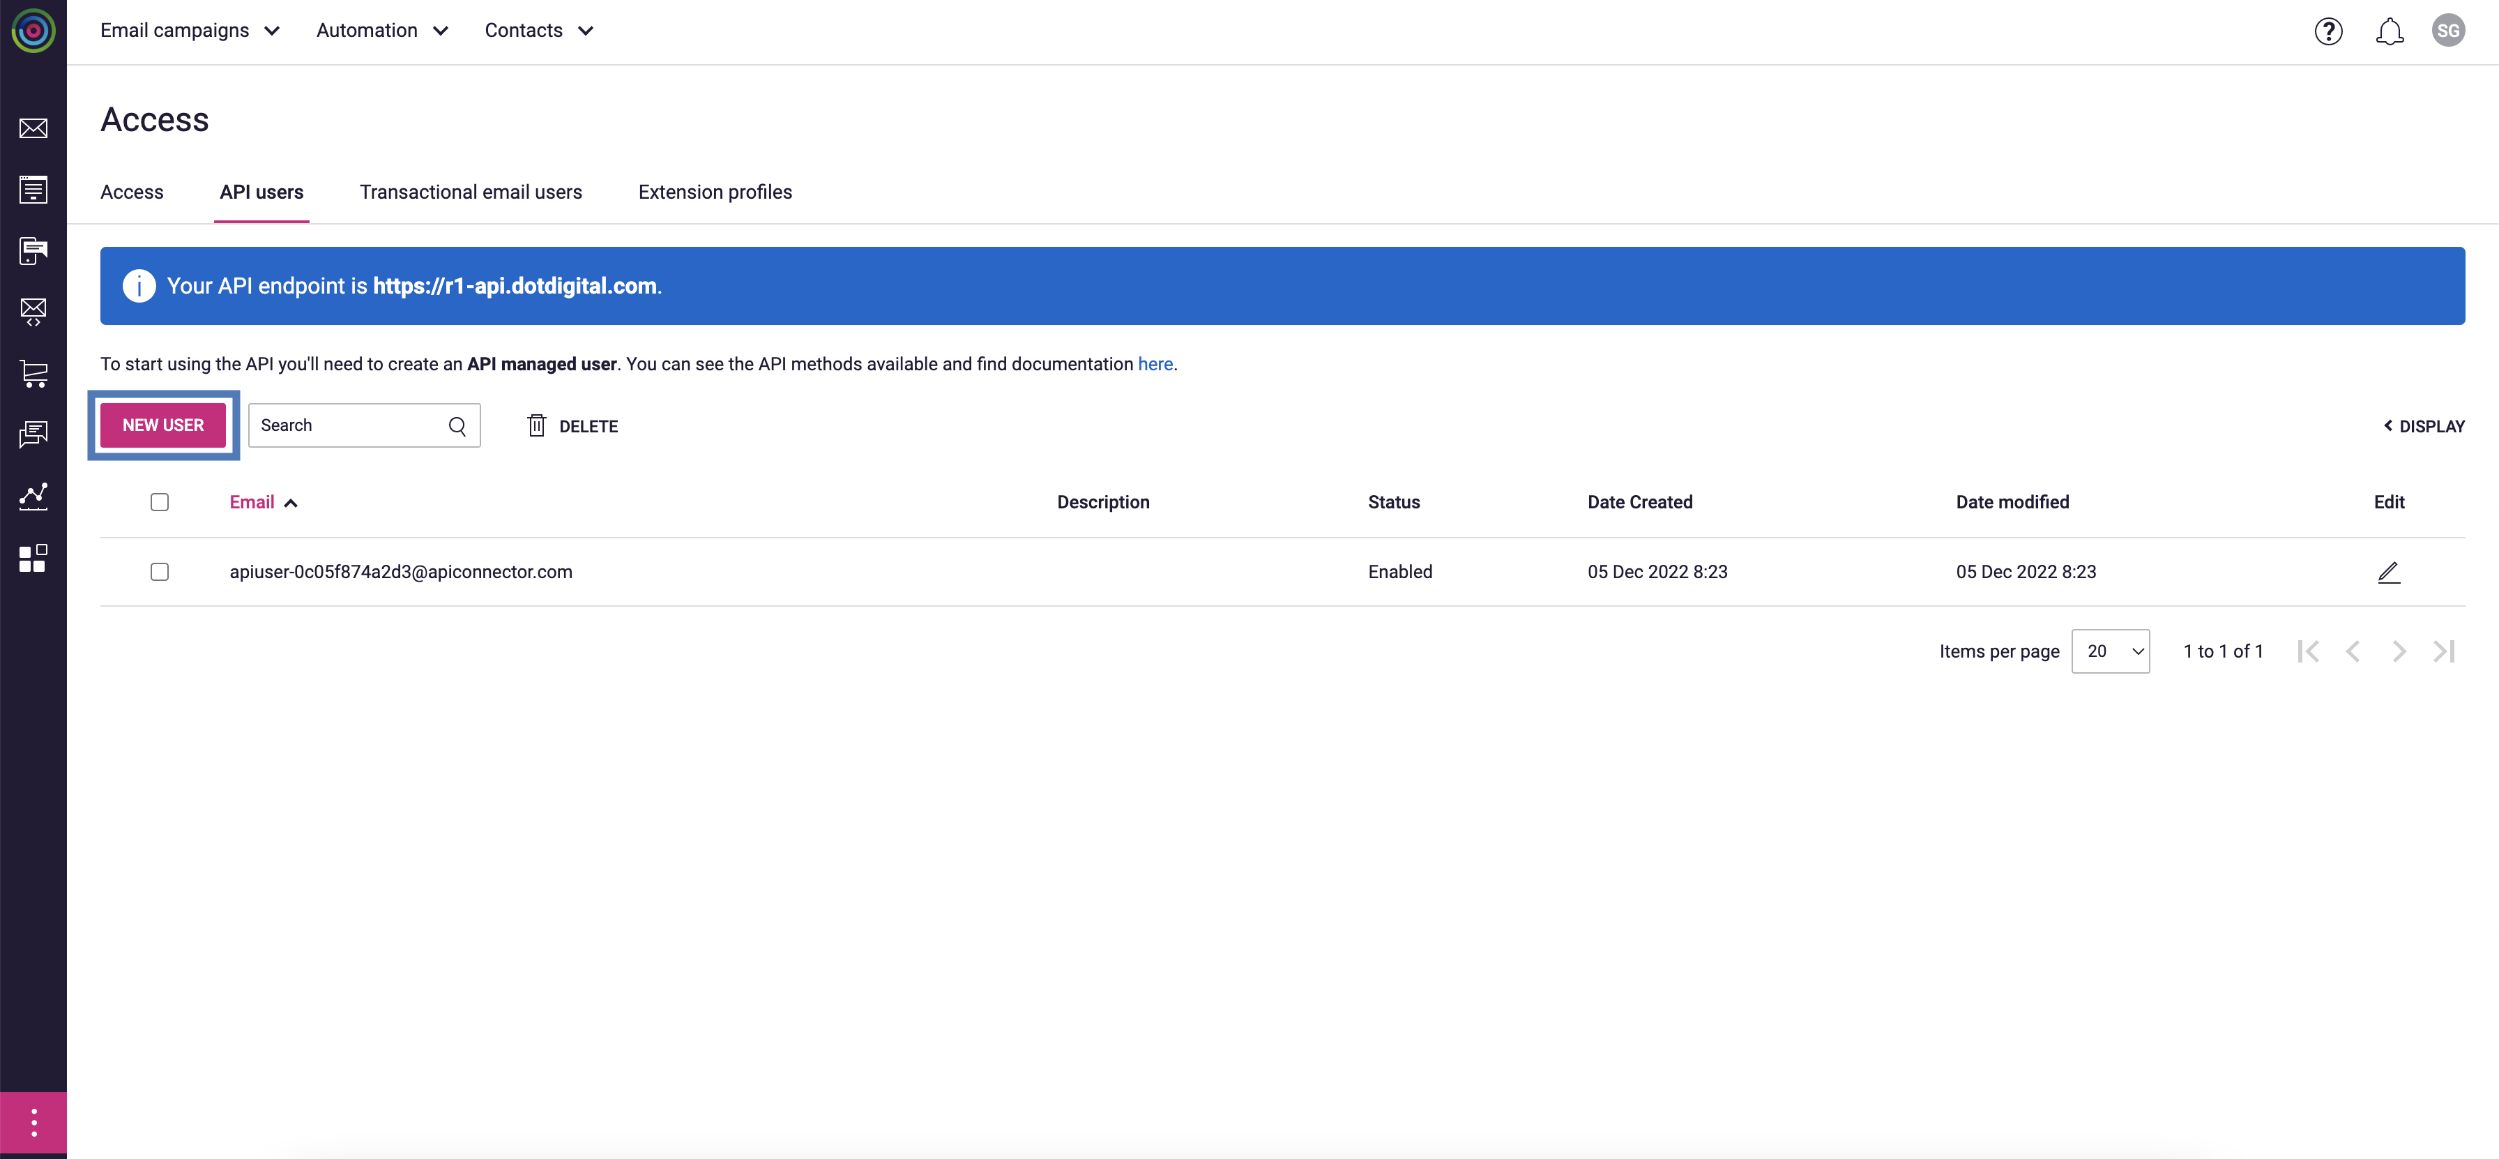Switch to Extension profiles tab

pyautogui.click(x=715, y=192)
